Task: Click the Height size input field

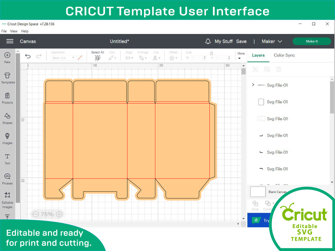Action: (221, 58)
